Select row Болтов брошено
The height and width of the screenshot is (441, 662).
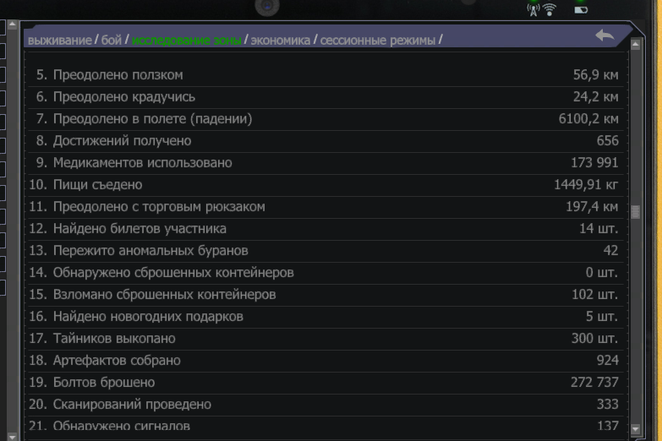326,383
